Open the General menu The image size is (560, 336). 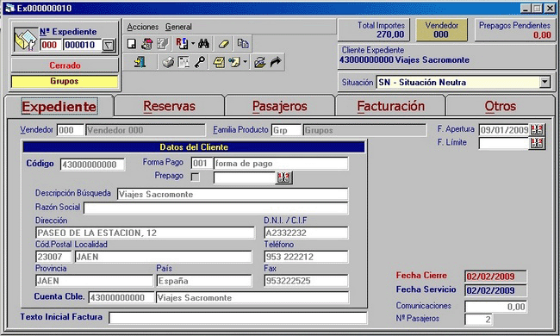coord(178,27)
